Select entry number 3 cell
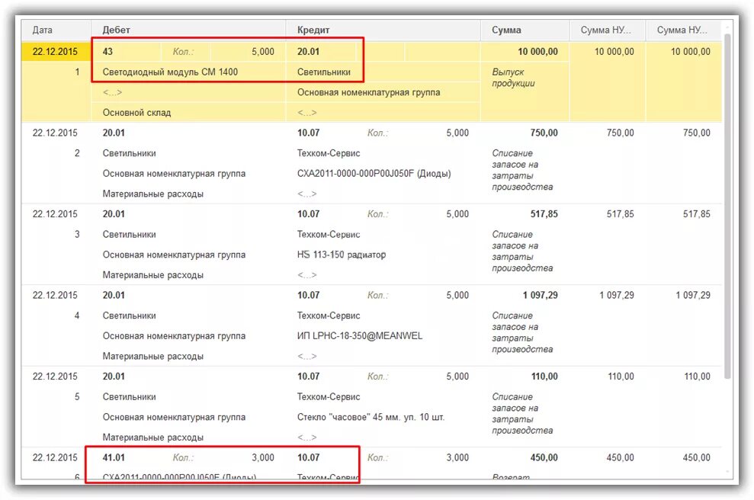This screenshot has width=754, height=500. 77,234
